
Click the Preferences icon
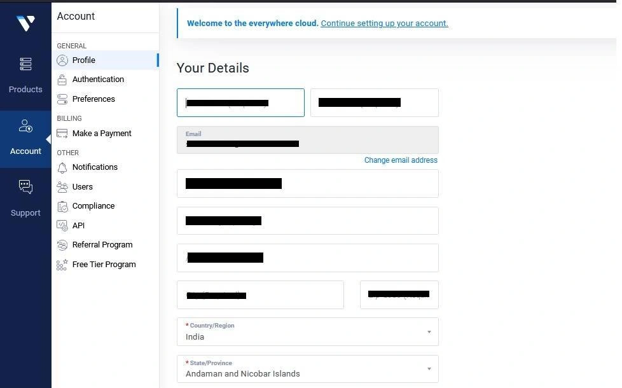[x=62, y=99]
